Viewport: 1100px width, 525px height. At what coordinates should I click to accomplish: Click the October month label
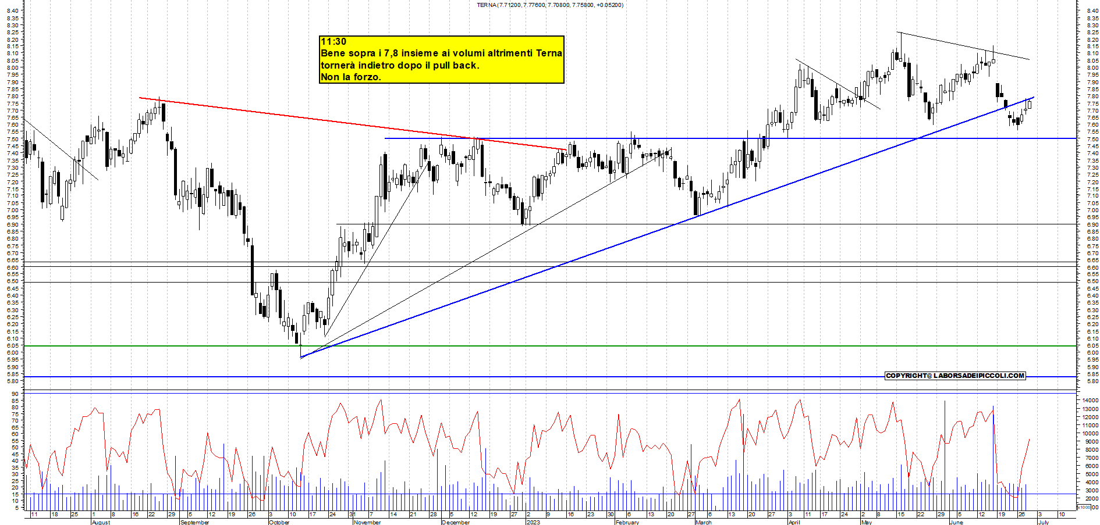tap(279, 522)
